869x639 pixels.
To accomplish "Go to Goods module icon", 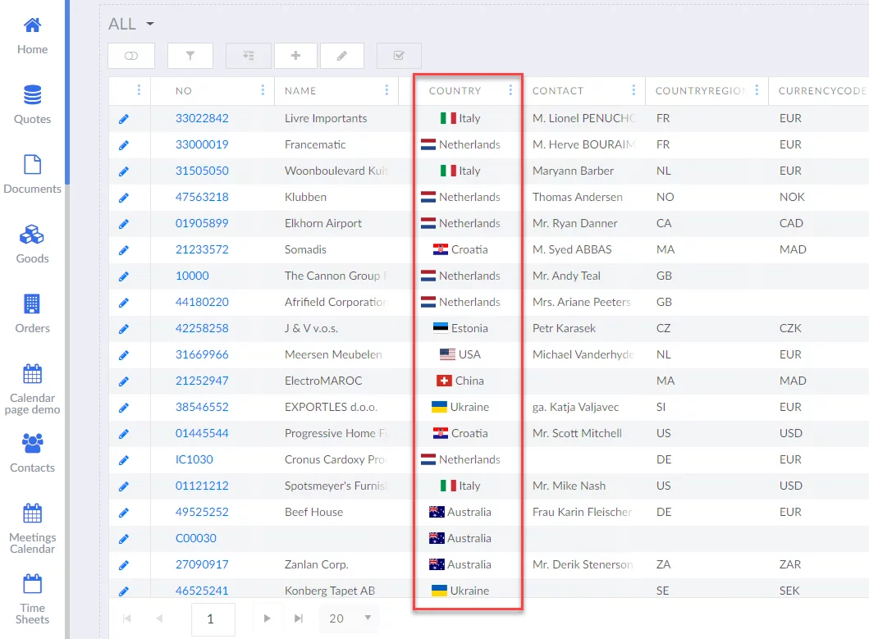I will (32, 244).
